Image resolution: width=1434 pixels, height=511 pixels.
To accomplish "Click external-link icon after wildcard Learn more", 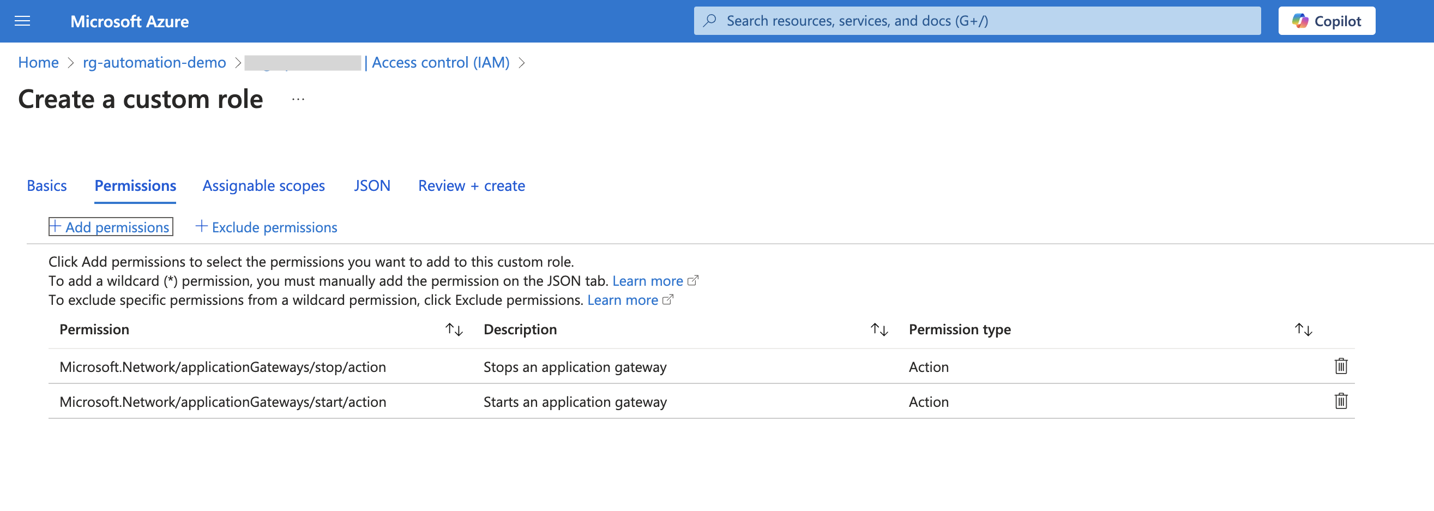I will (692, 280).
